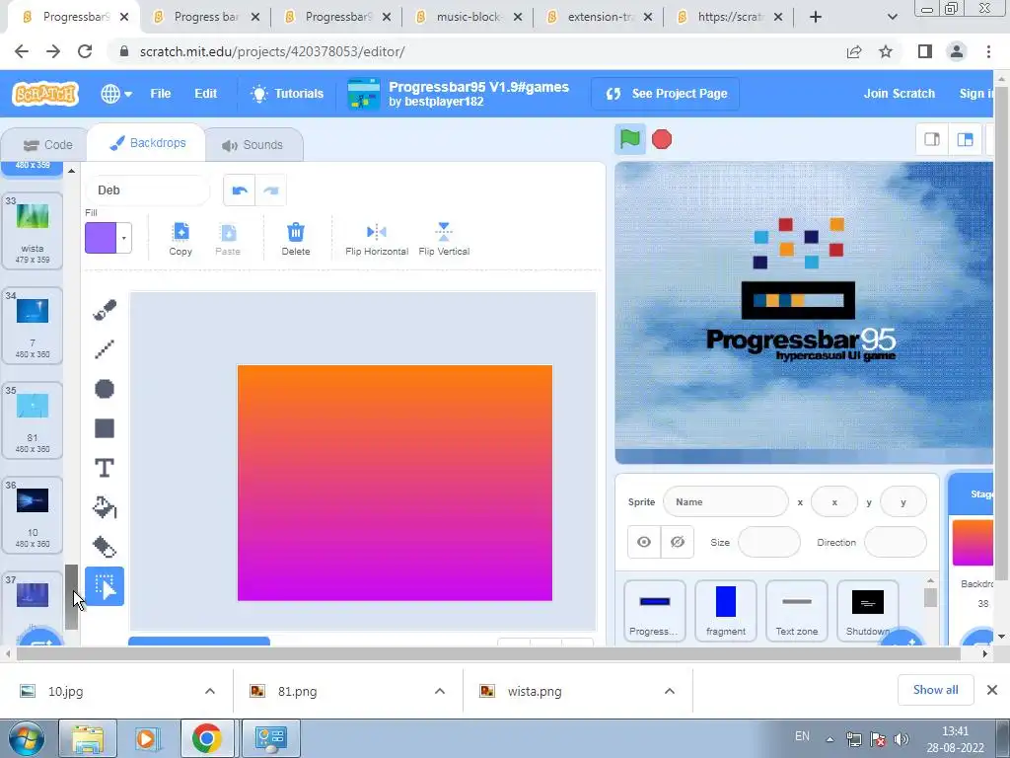Open the Edit menu
Viewport: 1010px width, 758px height.
(205, 94)
